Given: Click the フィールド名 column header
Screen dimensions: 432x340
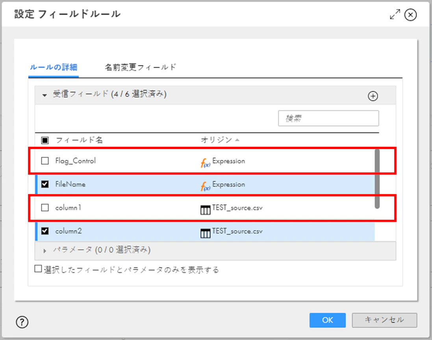Looking at the screenshot, I should click(x=79, y=140).
